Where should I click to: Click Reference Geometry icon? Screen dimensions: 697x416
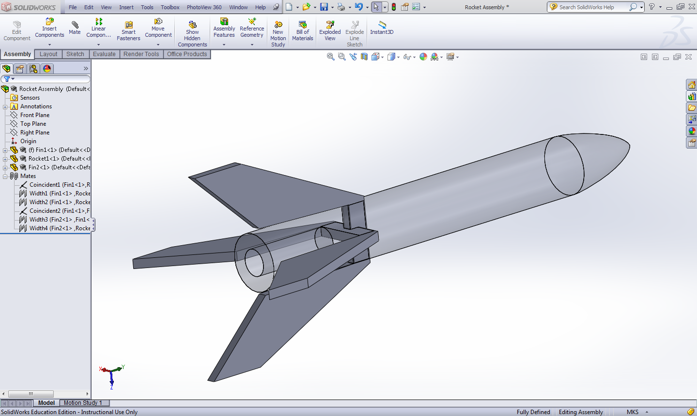252,21
